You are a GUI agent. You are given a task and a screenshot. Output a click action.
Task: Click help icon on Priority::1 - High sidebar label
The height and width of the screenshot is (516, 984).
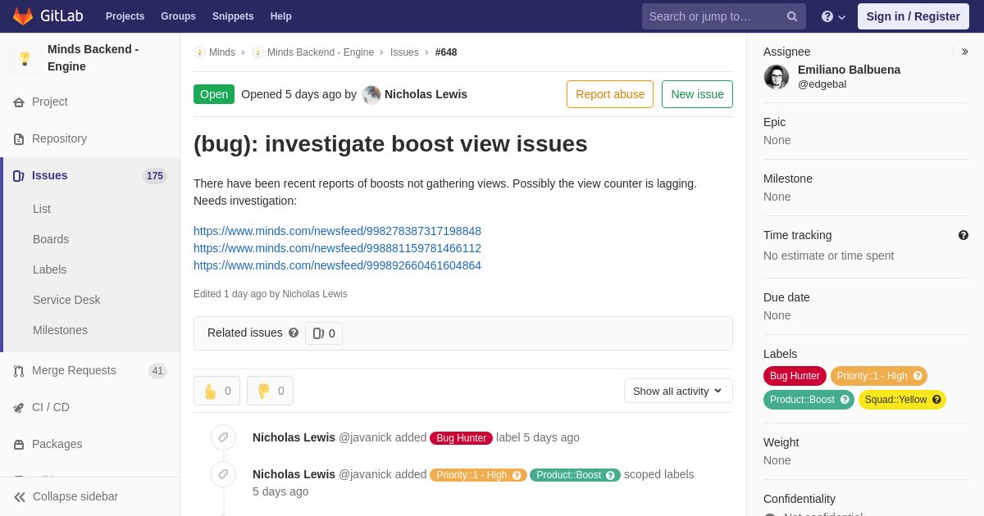pos(918,376)
